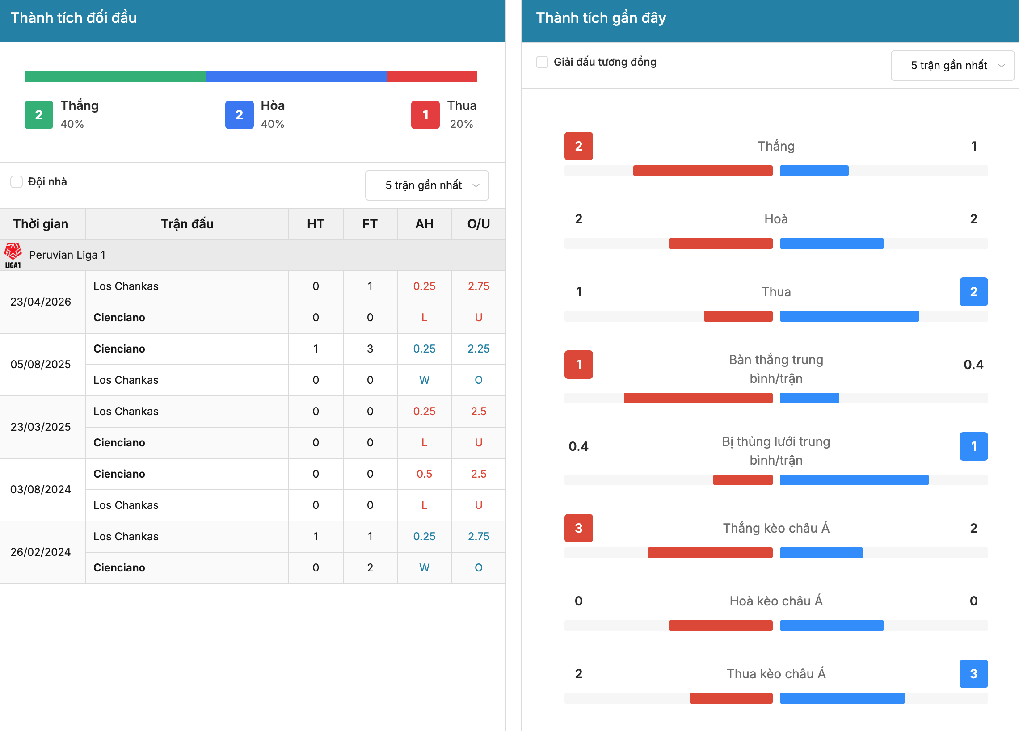1019x731 pixels.
Task: Click the Trận đấu column header
Action: pyautogui.click(x=187, y=224)
